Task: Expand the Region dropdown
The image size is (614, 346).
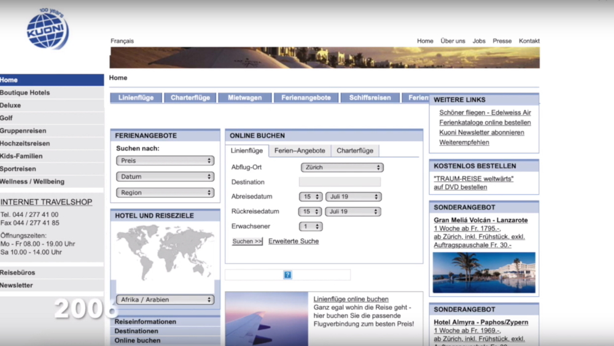Action: click(x=165, y=192)
